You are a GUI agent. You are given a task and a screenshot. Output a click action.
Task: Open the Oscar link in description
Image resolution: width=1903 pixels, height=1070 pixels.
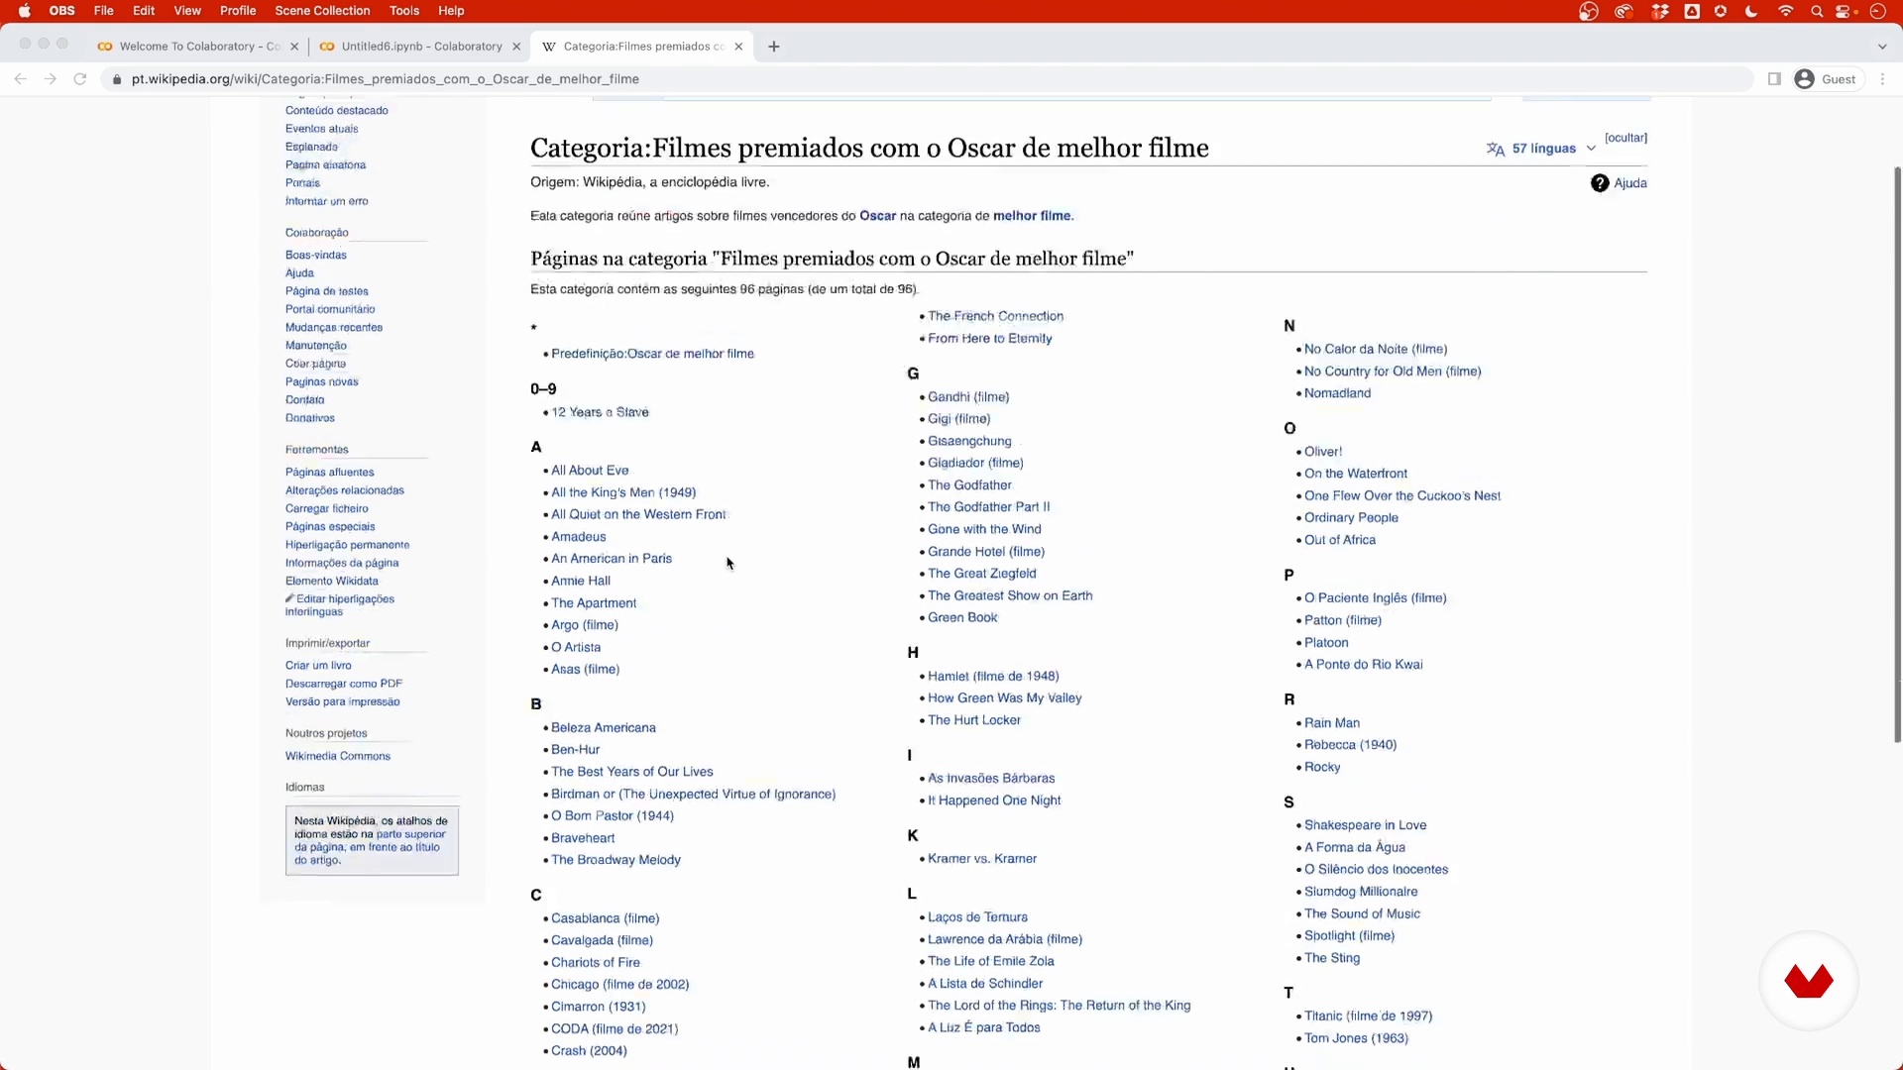877,216
